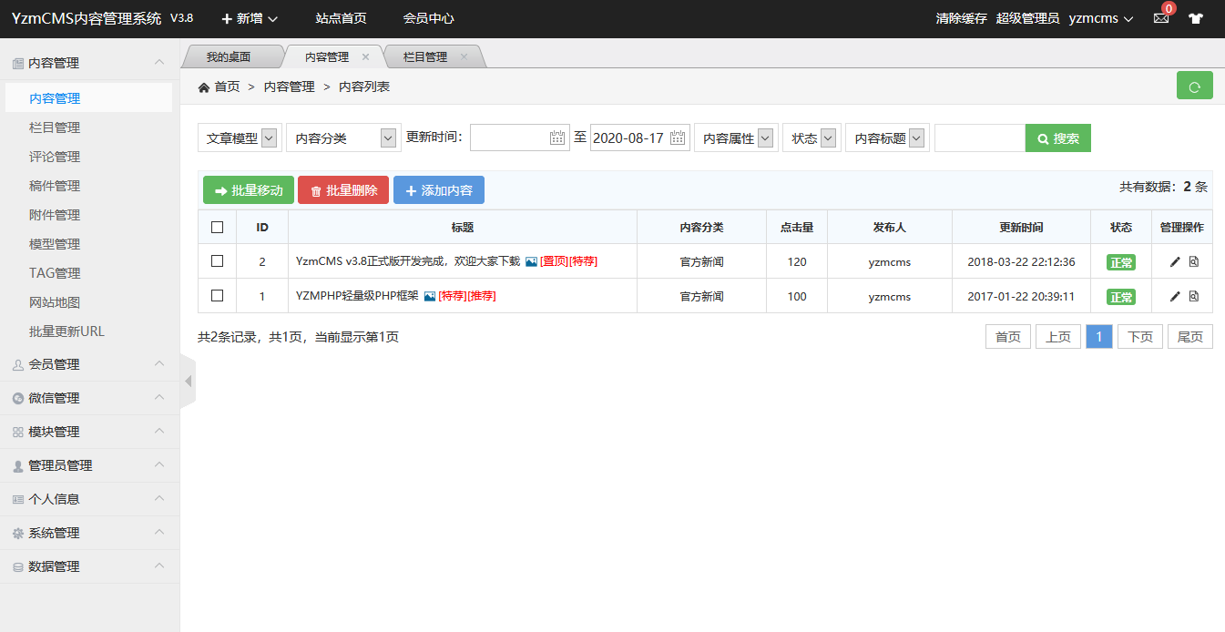The image size is (1225, 632).
Task: Click the 批量删除 red button
Action: pos(343,190)
